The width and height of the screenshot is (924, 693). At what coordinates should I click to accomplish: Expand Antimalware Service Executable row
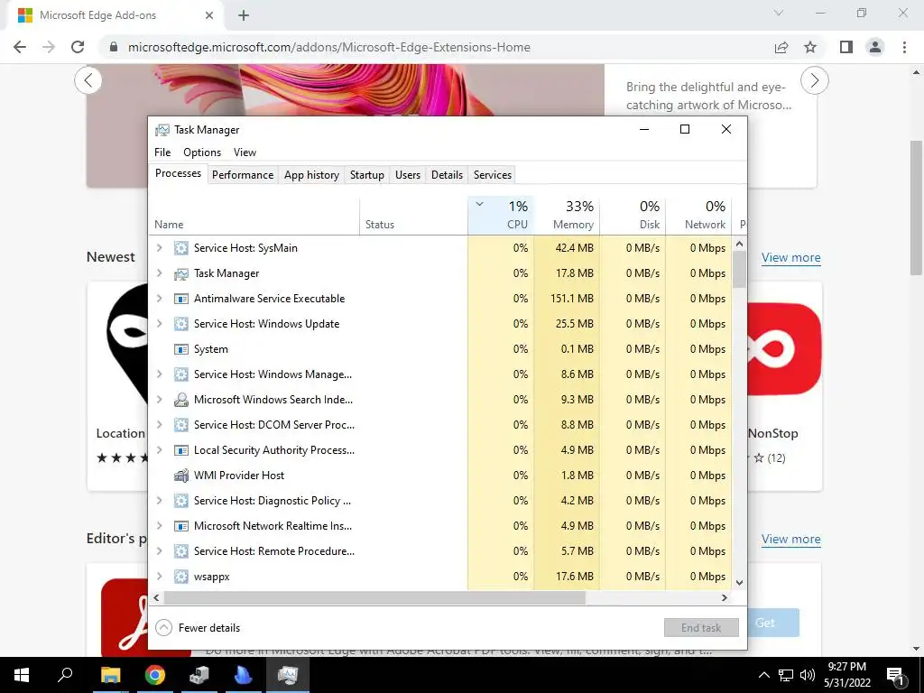159,299
